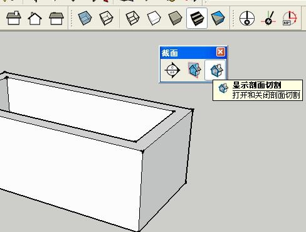Screen dimensions: 306x232
Task: Toggle the display section cuts button
Action: [215, 70]
